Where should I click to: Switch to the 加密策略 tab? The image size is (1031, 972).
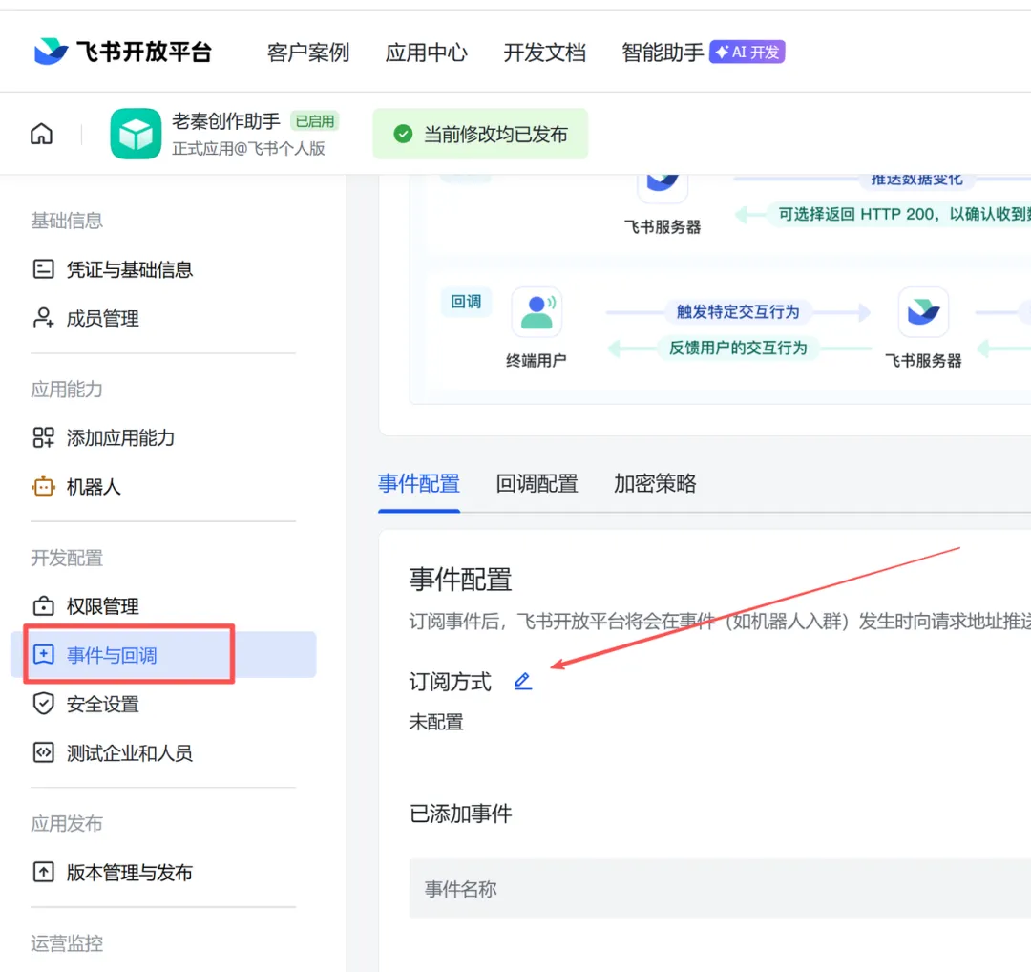(655, 483)
